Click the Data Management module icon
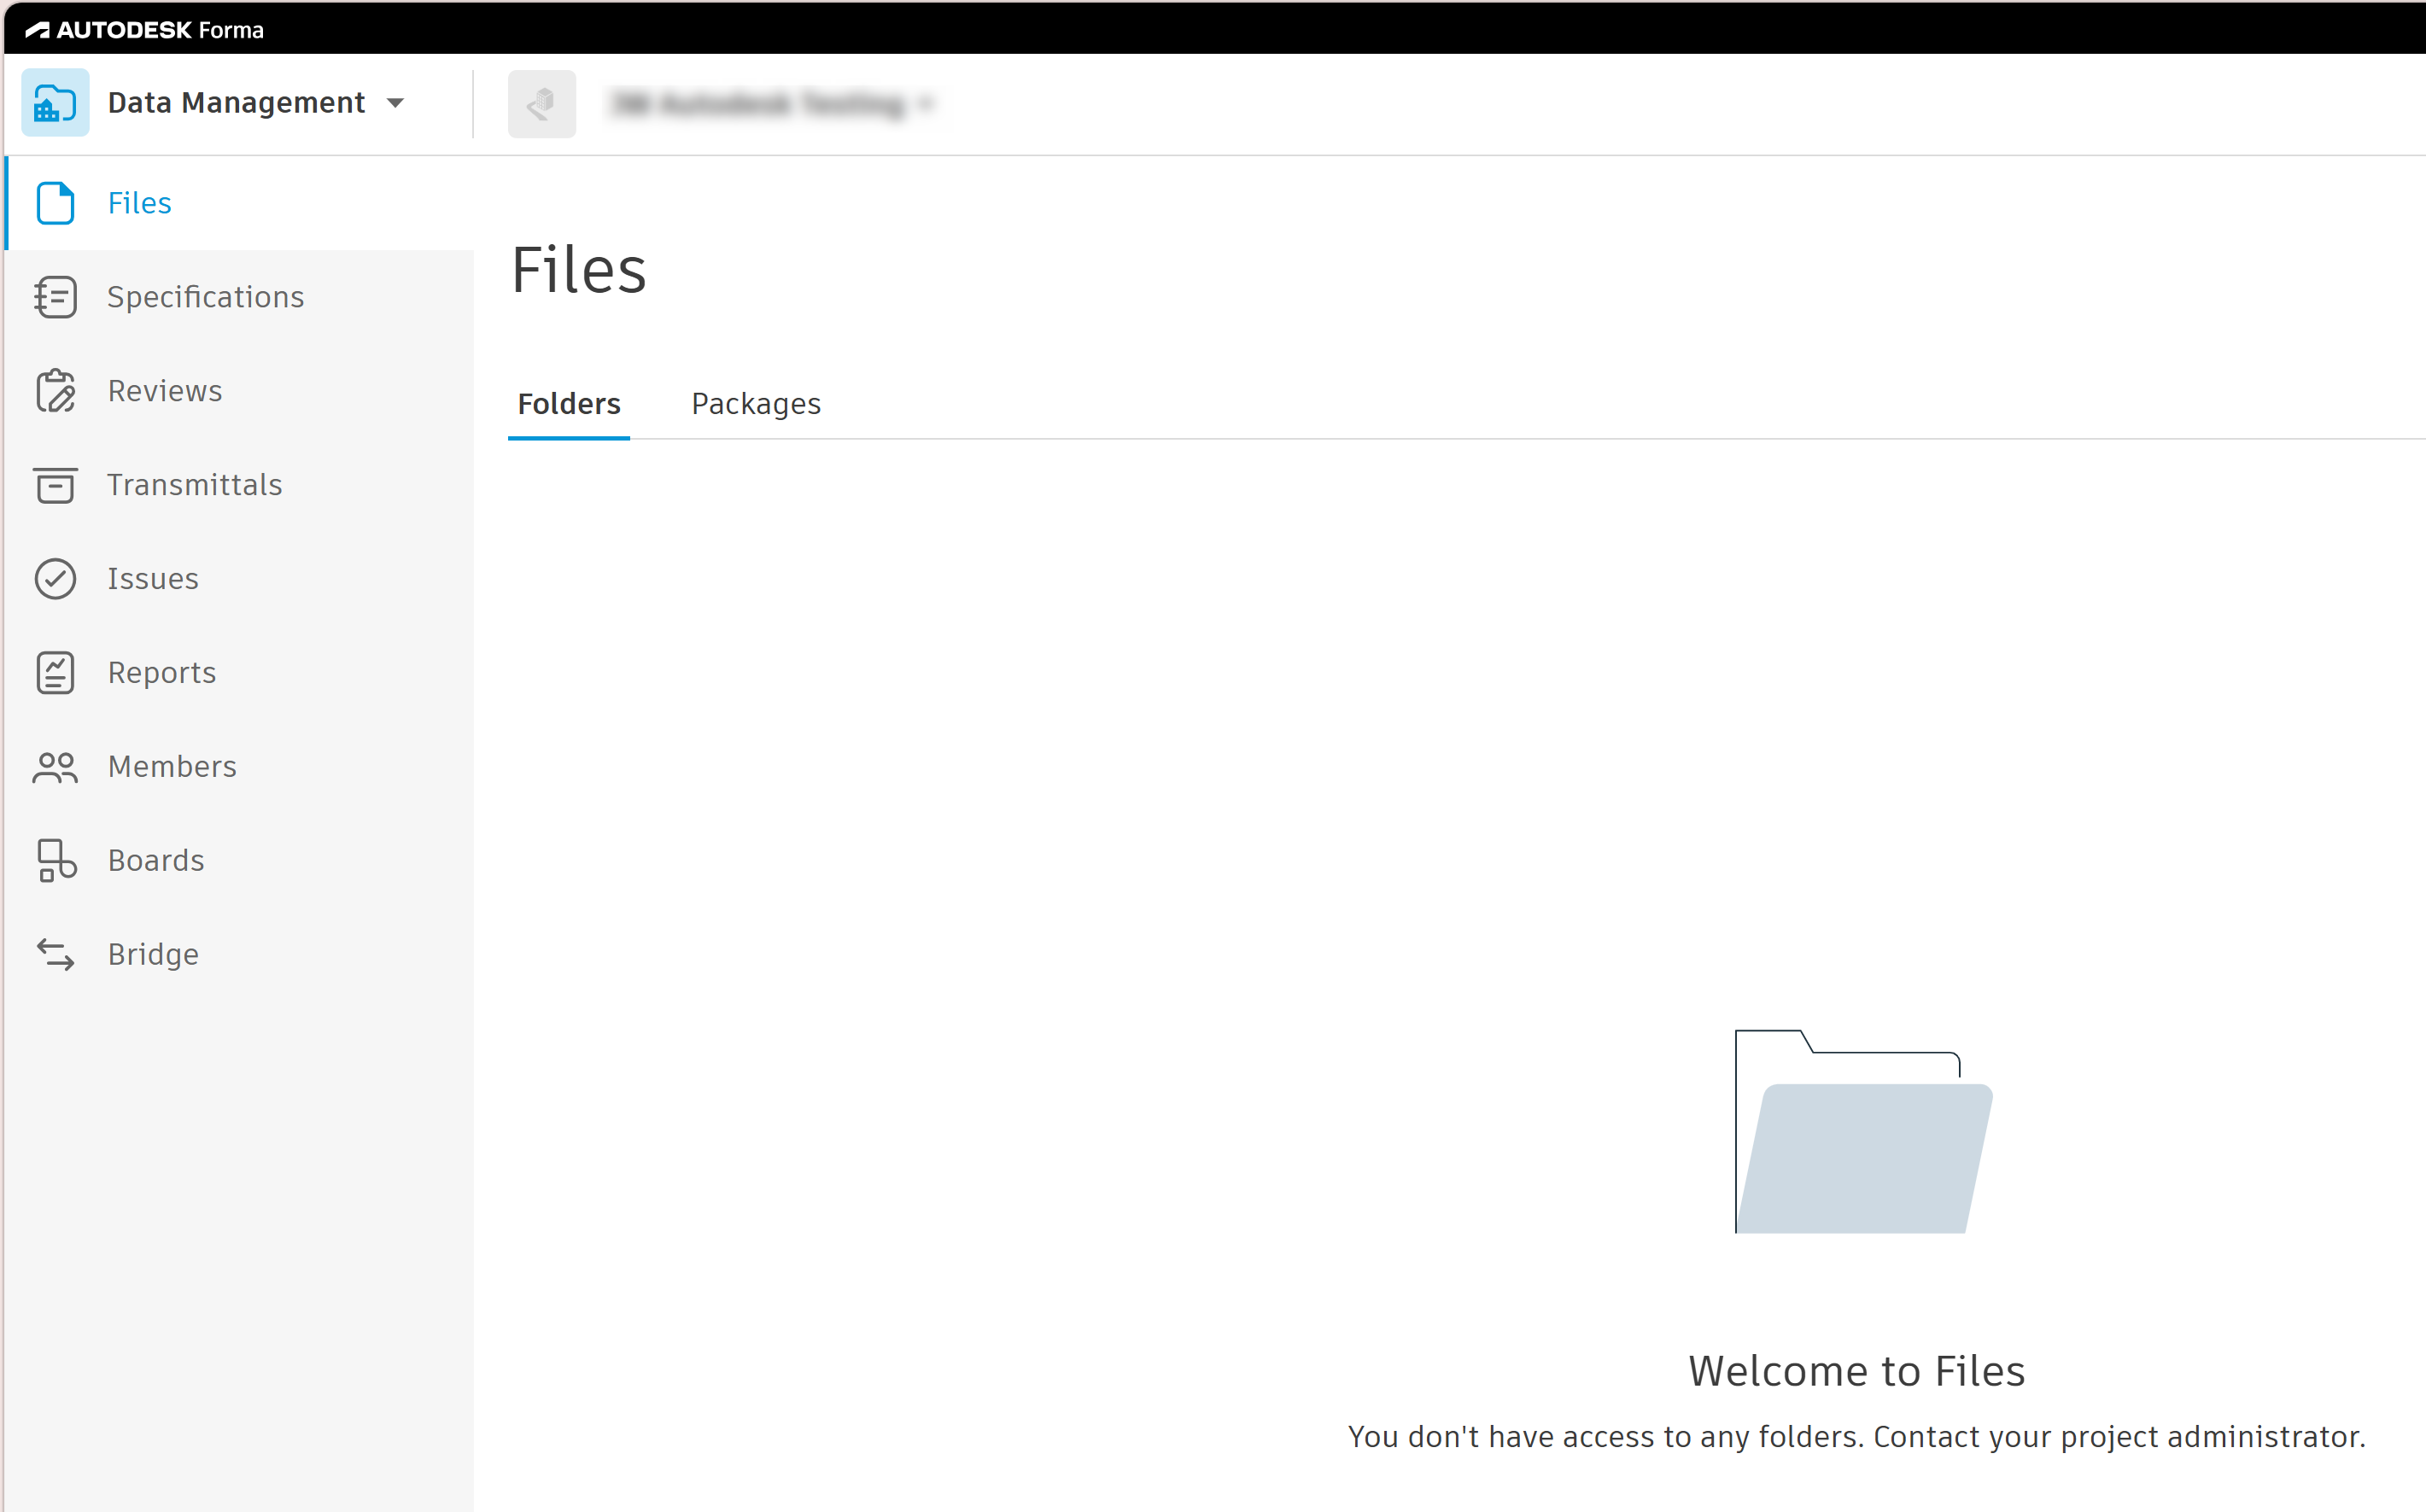 55,103
